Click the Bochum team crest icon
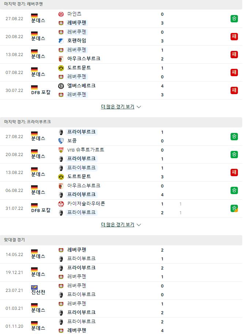 click(x=61, y=141)
